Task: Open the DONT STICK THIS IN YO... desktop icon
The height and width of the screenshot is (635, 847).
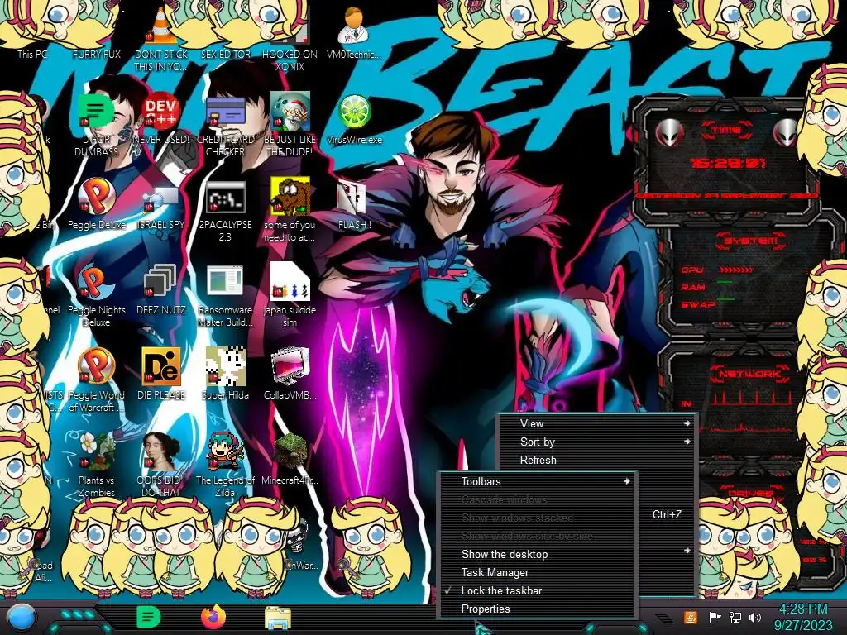Action: coord(161,38)
